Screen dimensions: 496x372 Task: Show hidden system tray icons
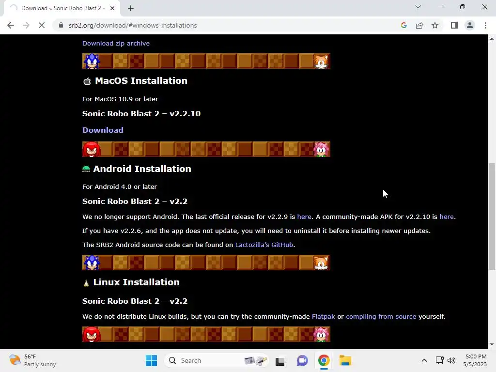[x=424, y=360]
